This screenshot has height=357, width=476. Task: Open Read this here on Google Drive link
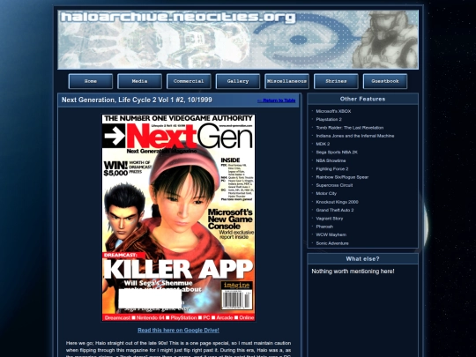tap(178, 331)
